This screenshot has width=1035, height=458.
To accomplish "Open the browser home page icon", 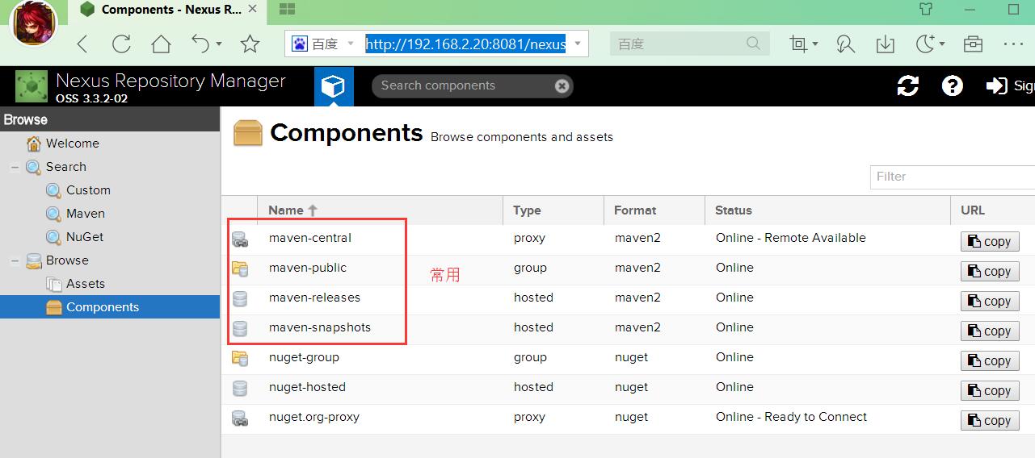I will tap(161, 44).
